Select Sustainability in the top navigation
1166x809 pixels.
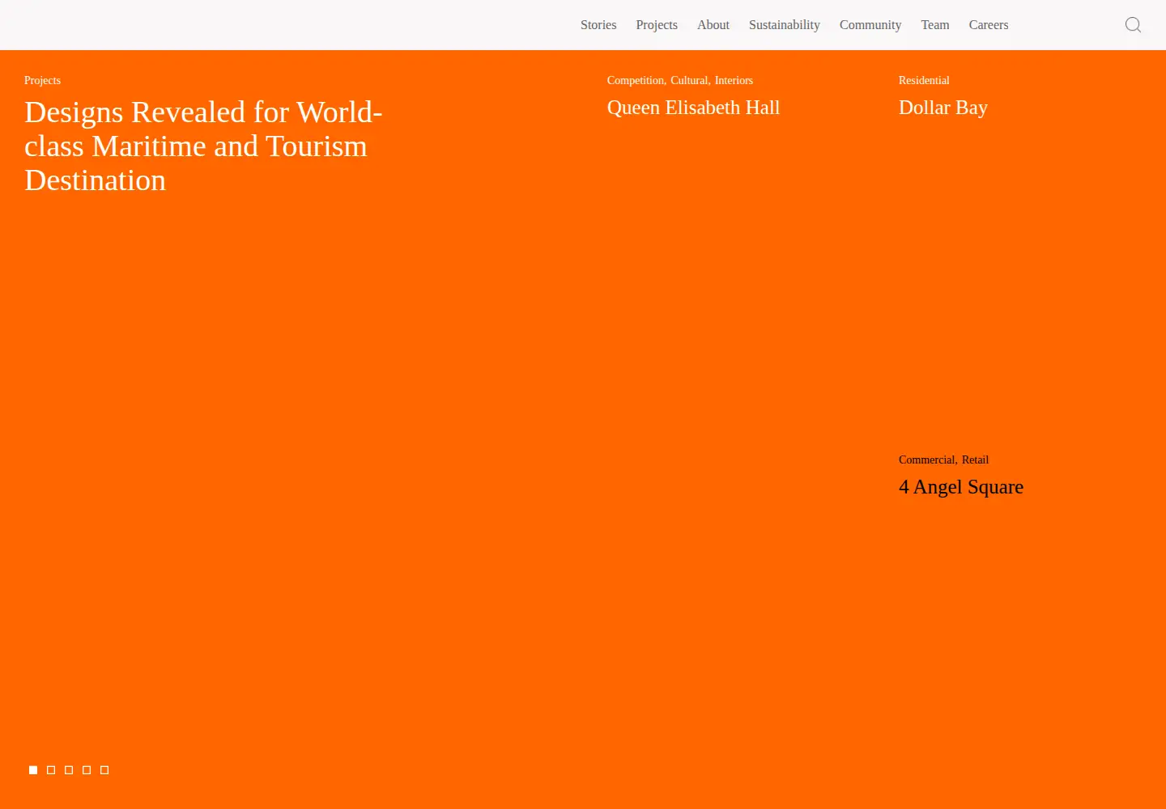(x=785, y=25)
